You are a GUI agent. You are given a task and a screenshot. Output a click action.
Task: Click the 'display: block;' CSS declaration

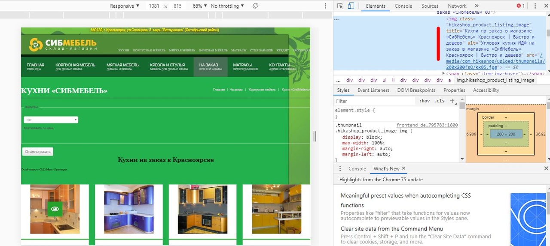(x=362, y=137)
